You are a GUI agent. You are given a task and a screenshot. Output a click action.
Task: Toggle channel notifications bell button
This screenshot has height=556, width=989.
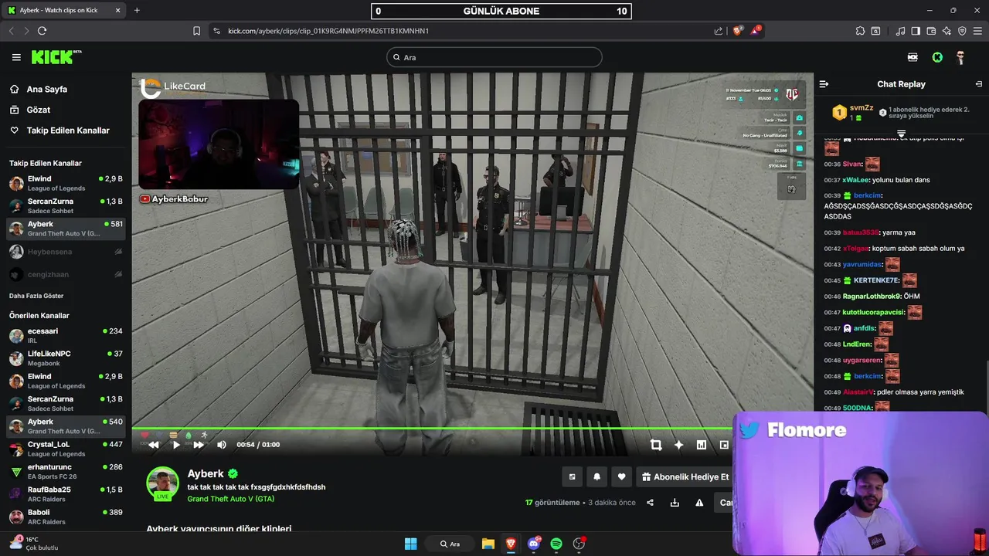596,477
